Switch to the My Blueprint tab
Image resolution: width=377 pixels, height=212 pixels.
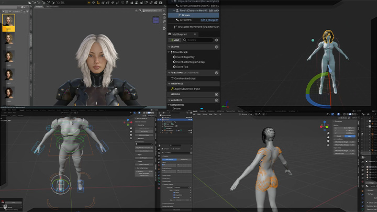coord(180,35)
